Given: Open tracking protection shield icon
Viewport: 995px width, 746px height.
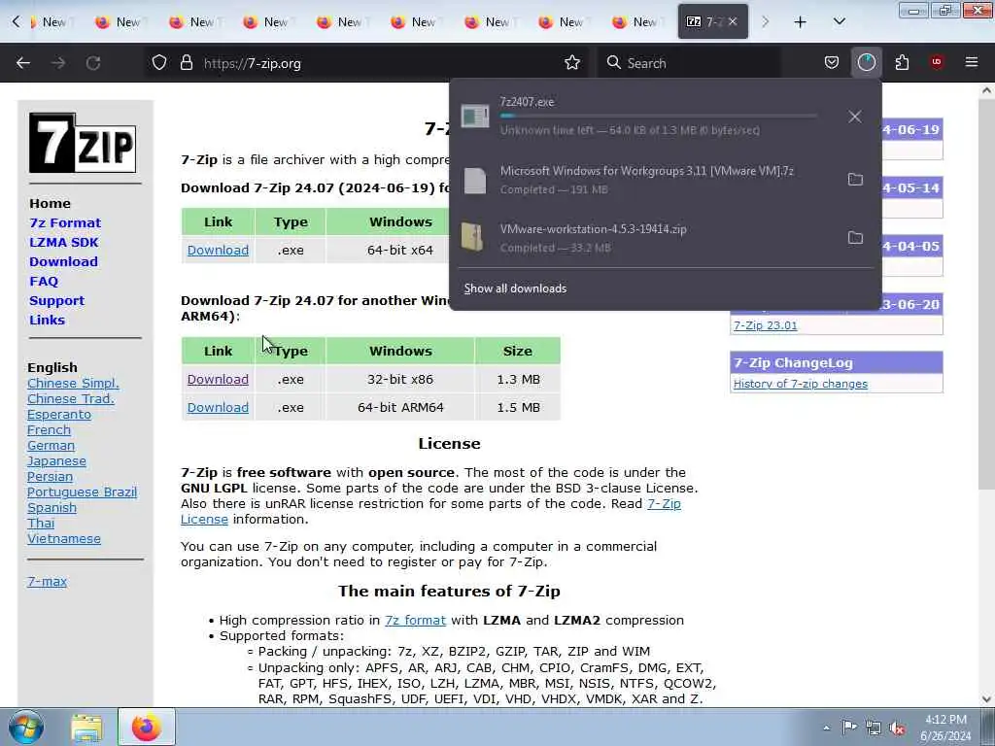Looking at the screenshot, I should click(x=159, y=63).
